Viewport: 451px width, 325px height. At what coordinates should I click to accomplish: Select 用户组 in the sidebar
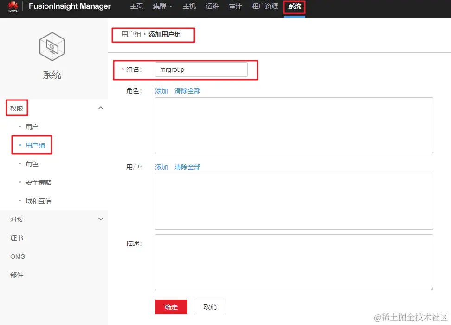[35, 145]
